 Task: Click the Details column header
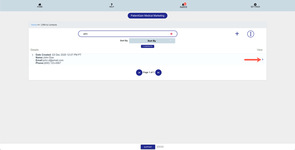pyautogui.click(x=35, y=50)
